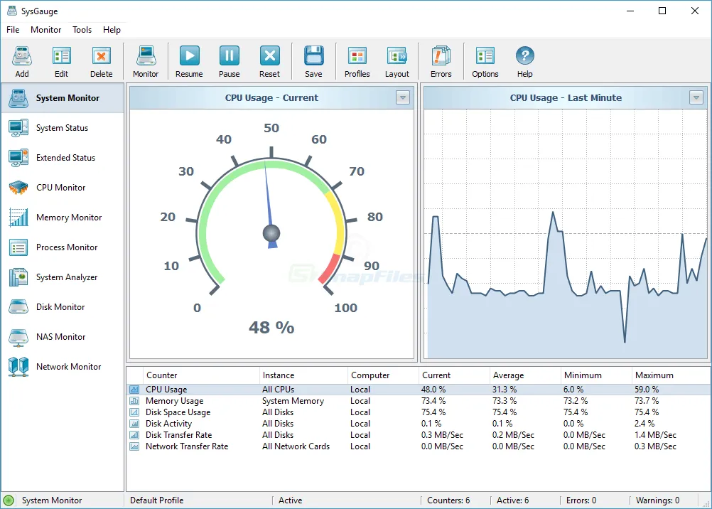
Task: Expand CPU Usage - Last Minute panel dropdown
Action: 696,97
